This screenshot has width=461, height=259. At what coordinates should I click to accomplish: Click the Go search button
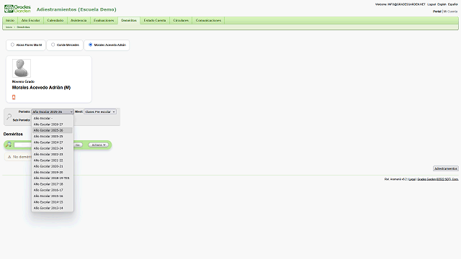[x=78, y=145]
